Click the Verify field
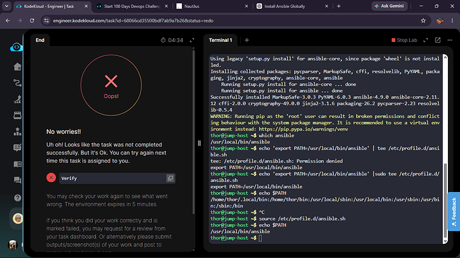Screen dimensions: 460x258 (x=117, y=178)
